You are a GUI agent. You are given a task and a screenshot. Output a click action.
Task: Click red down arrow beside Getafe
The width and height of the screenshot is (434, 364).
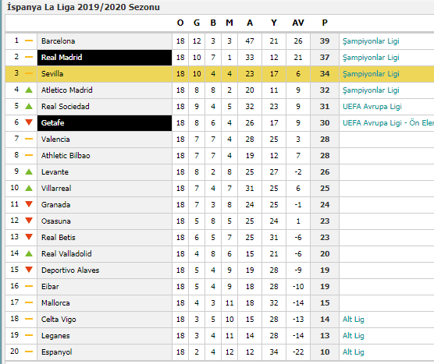click(x=29, y=122)
